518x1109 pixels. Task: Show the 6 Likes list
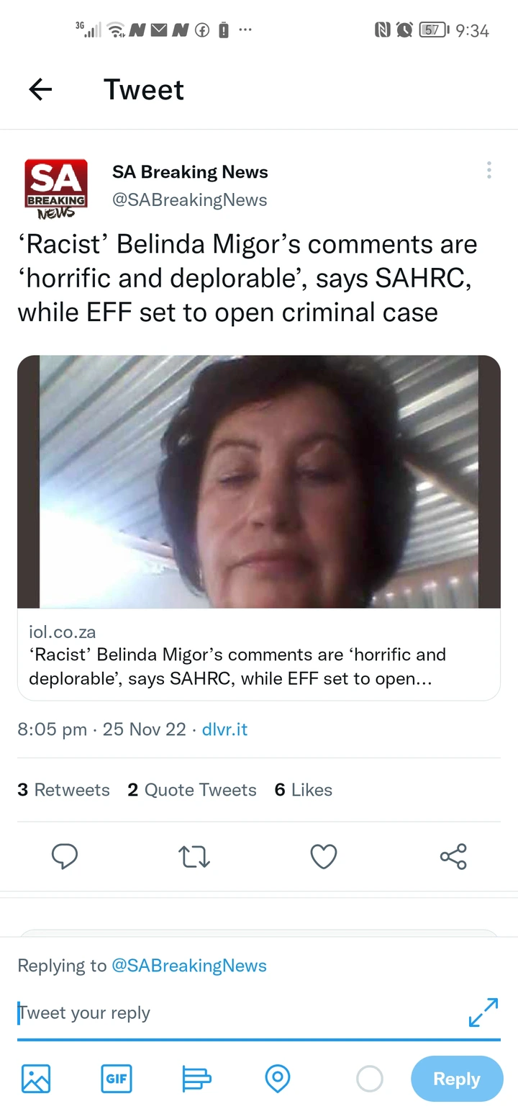click(x=304, y=790)
